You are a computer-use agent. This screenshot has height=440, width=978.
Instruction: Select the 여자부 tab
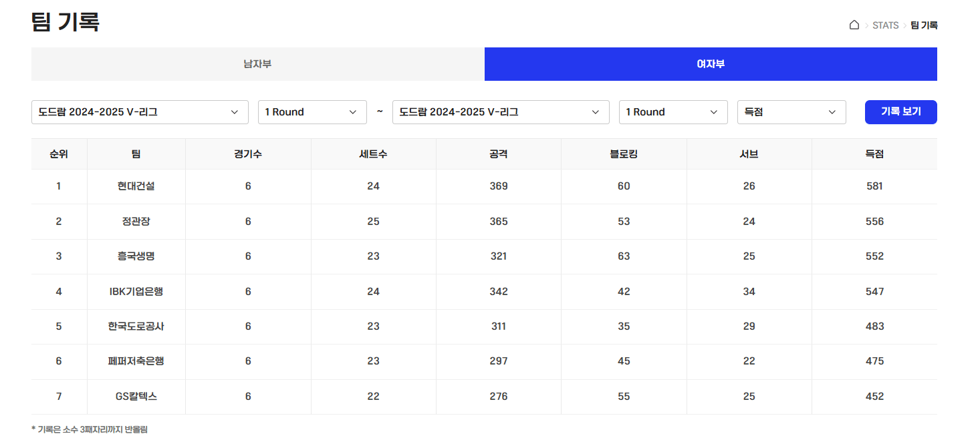711,64
